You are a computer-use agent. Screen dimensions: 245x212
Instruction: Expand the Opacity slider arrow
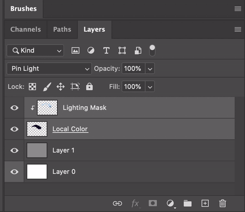pos(150,69)
